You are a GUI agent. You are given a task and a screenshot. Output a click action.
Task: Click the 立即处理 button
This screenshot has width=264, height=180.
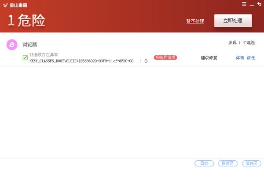coord(233,21)
